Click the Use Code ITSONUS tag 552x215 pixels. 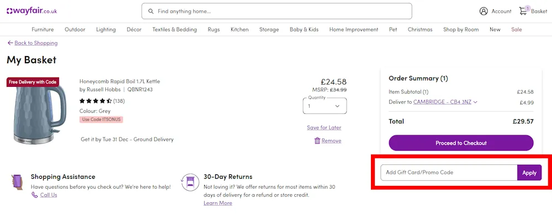(101, 120)
